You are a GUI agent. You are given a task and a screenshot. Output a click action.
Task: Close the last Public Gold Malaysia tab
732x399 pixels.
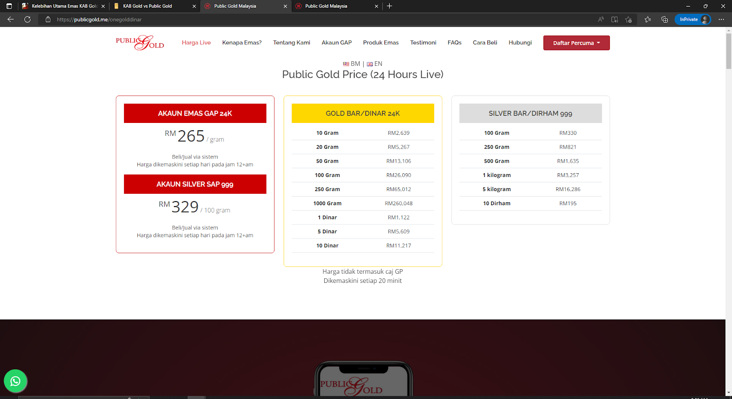tap(376, 6)
